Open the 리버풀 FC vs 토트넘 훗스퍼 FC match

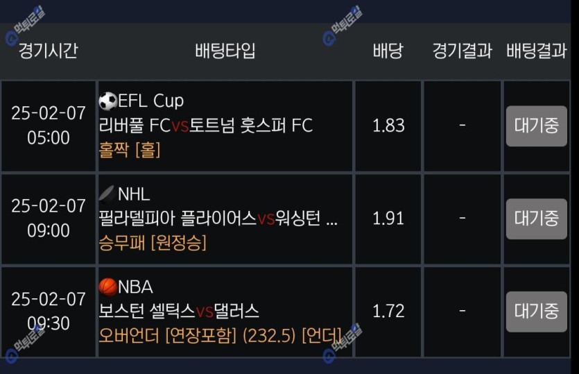(206, 126)
